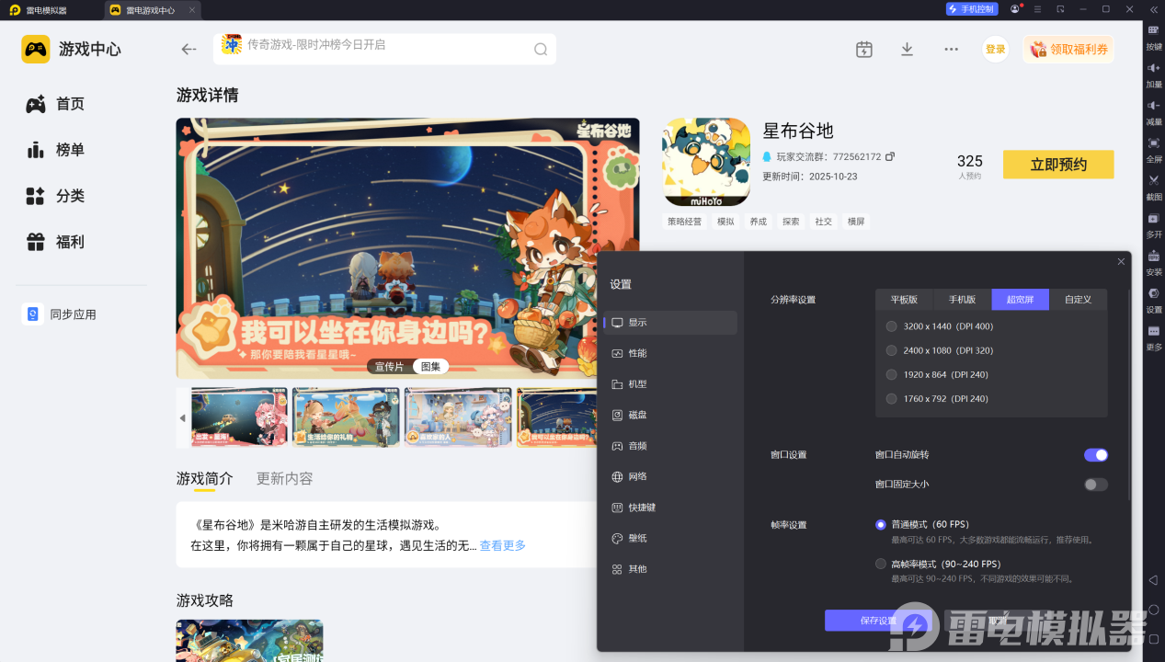Click the back arrow beside search box
The image size is (1165, 662).
coord(188,50)
